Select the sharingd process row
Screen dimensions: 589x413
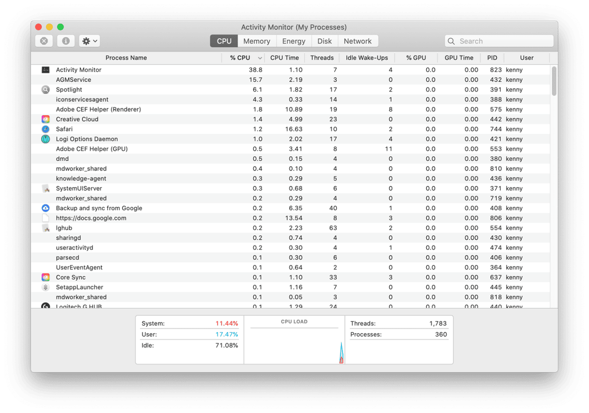tap(291, 238)
